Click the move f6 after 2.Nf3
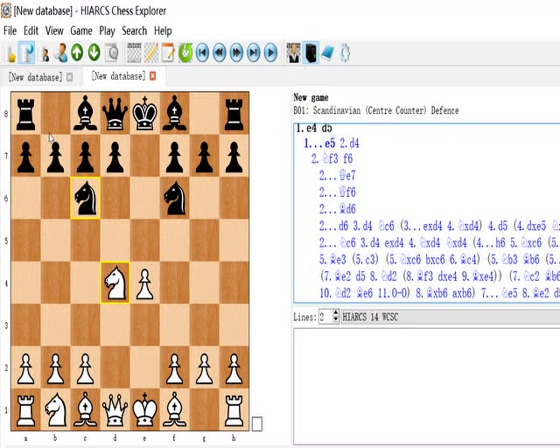 (348, 158)
